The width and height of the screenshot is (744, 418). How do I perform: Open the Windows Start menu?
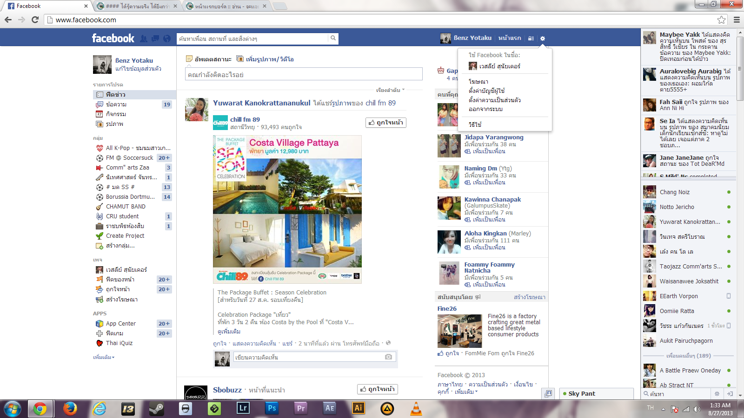[x=13, y=409]
